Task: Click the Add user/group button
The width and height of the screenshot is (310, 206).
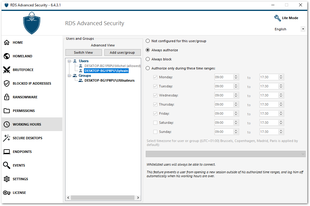Action: coord(122,52)
